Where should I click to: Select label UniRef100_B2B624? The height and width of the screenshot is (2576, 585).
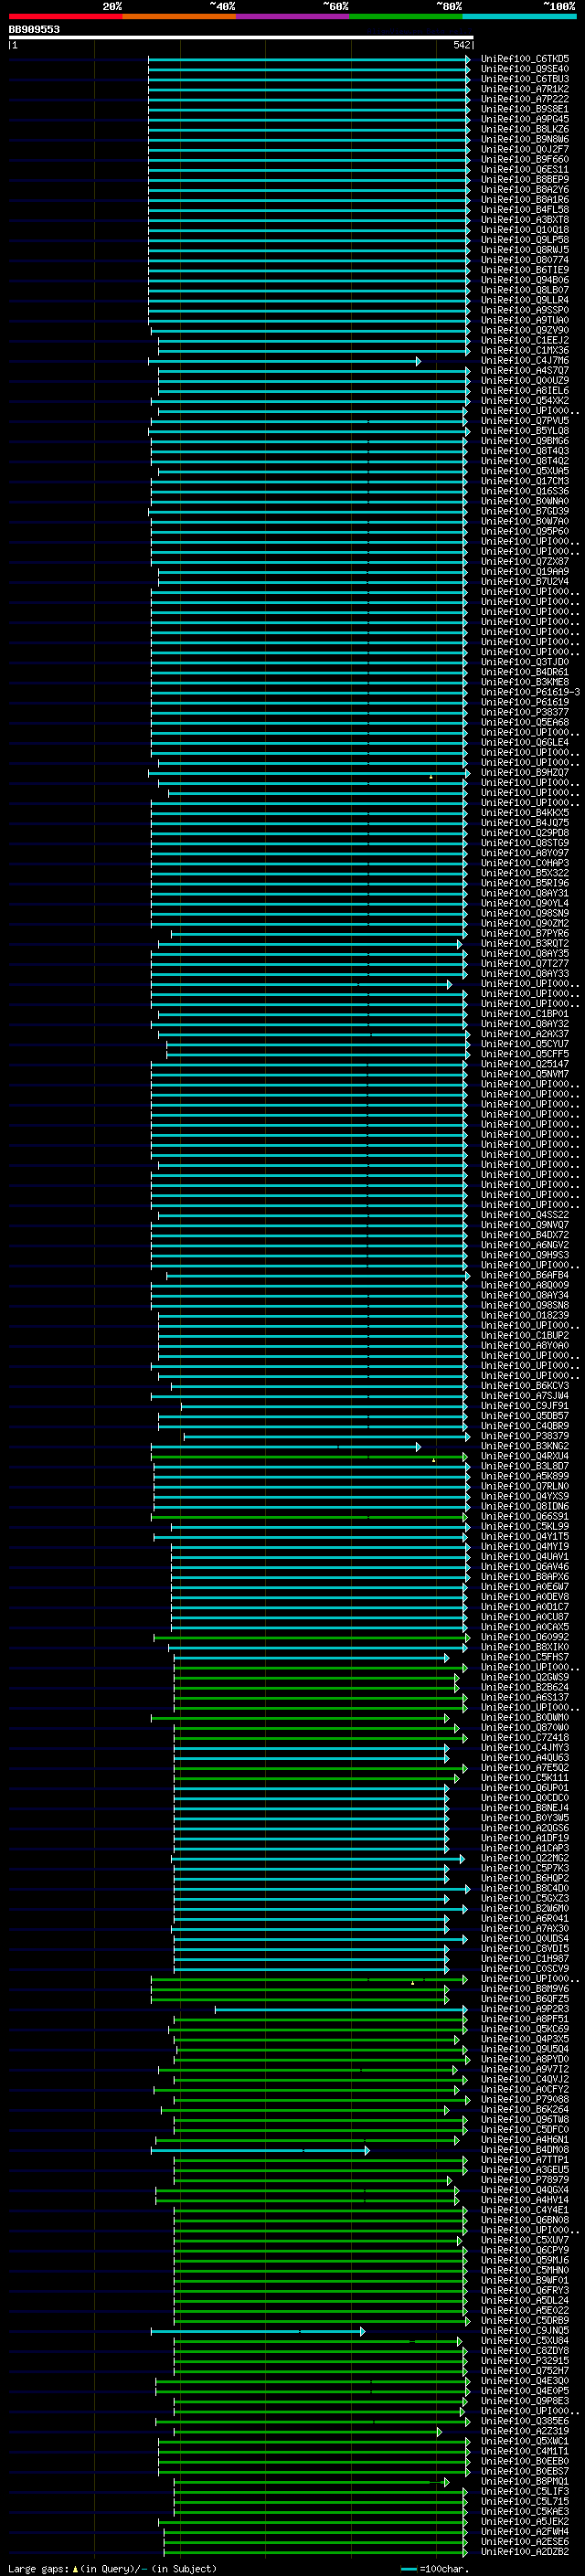pyautogui.click(x=525, y=1687)
